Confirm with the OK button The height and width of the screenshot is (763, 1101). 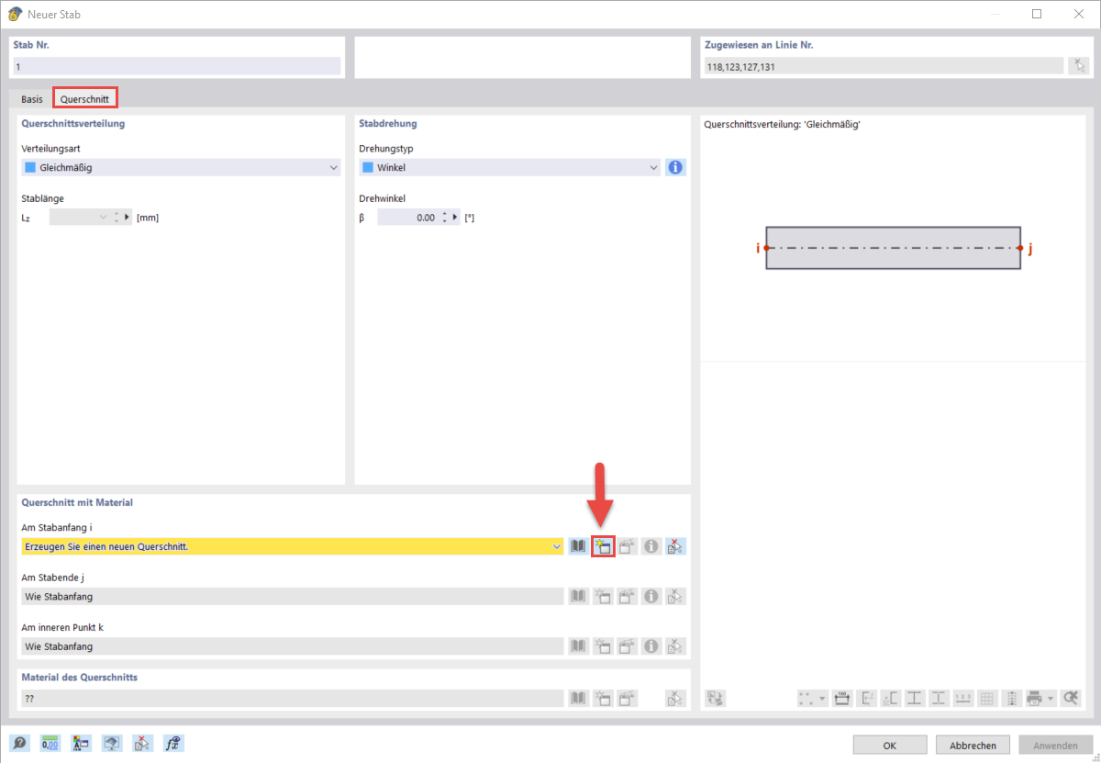(890, 746)
